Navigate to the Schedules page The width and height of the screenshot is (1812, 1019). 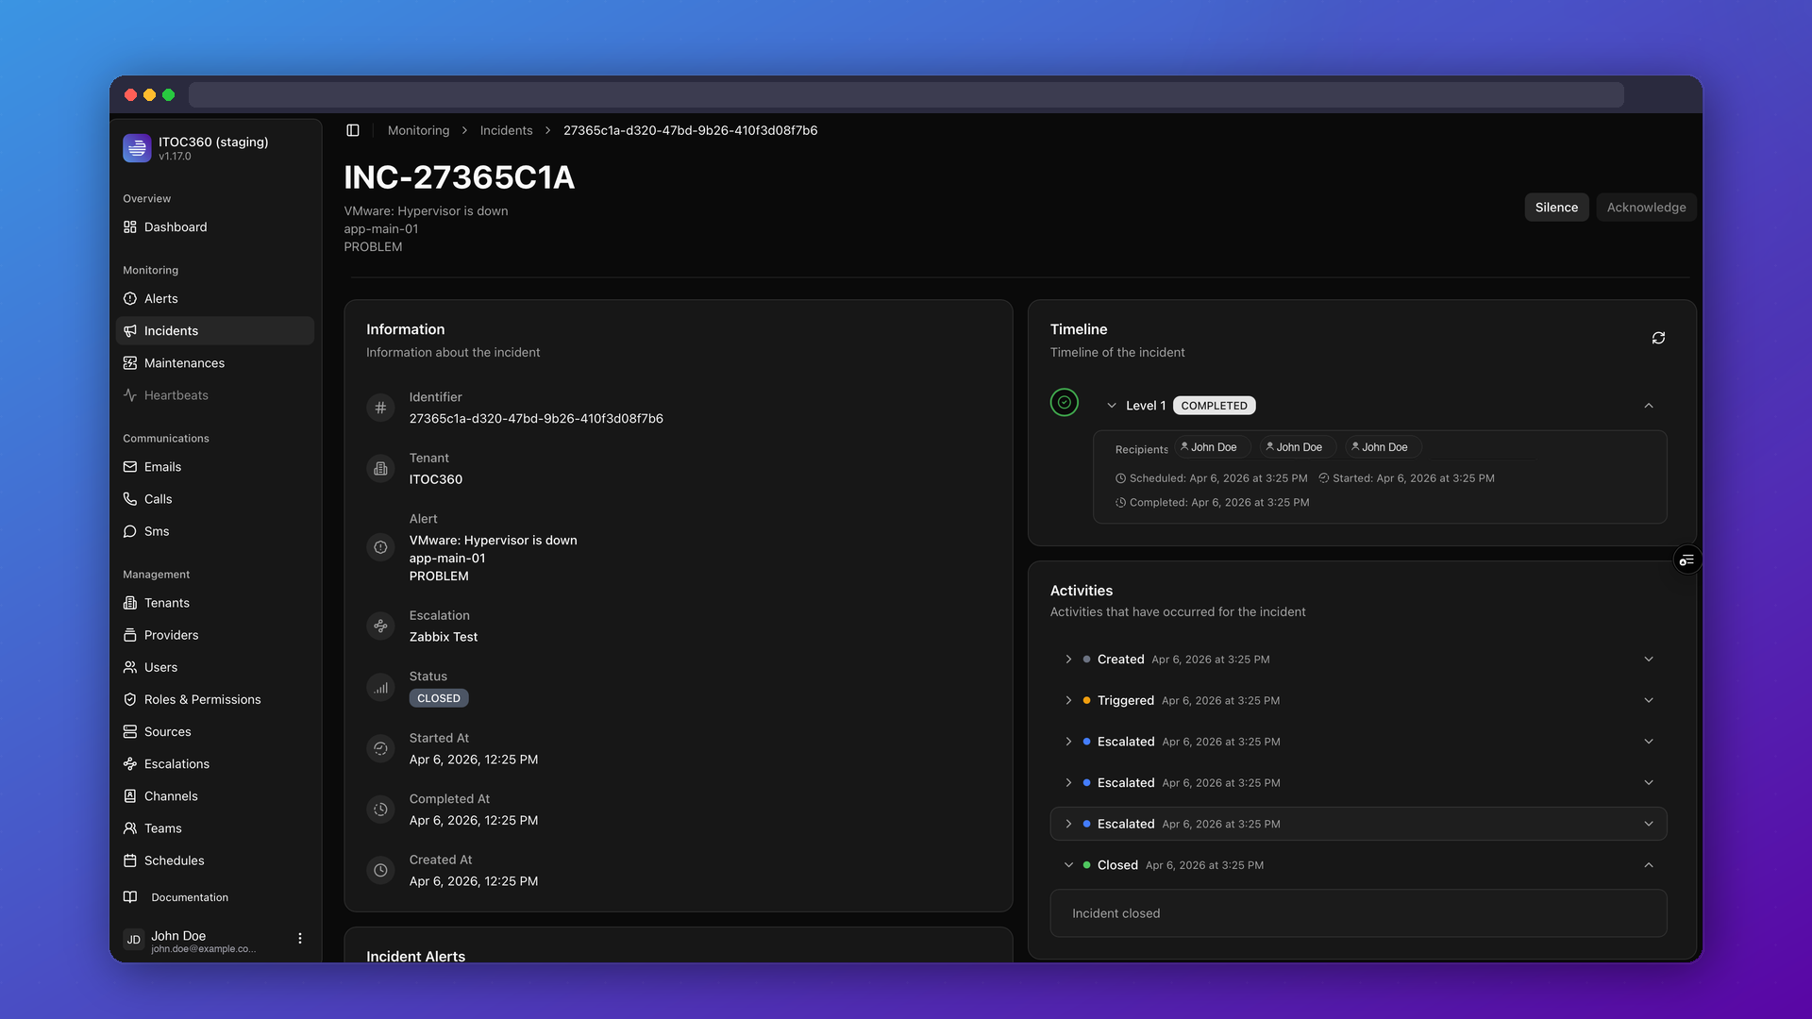coord(174,860)
